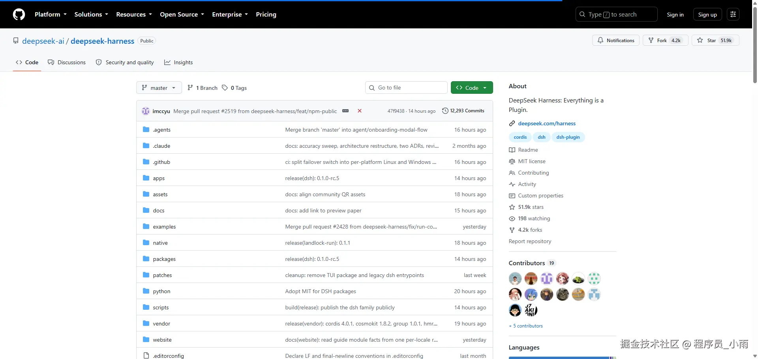Star the deepseek-harness repository

(x=715, y=41)
